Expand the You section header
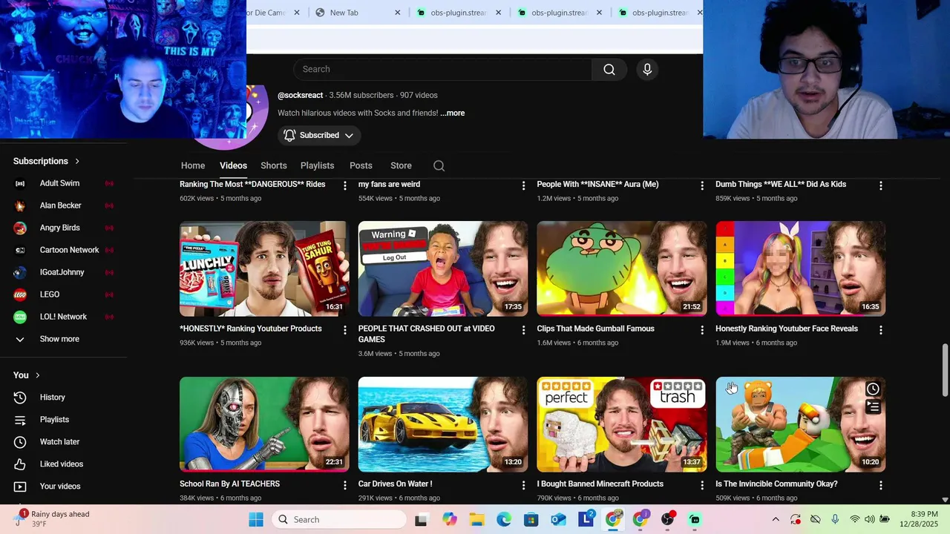Viewport: 950px width, 534px height. click(27, 375)
